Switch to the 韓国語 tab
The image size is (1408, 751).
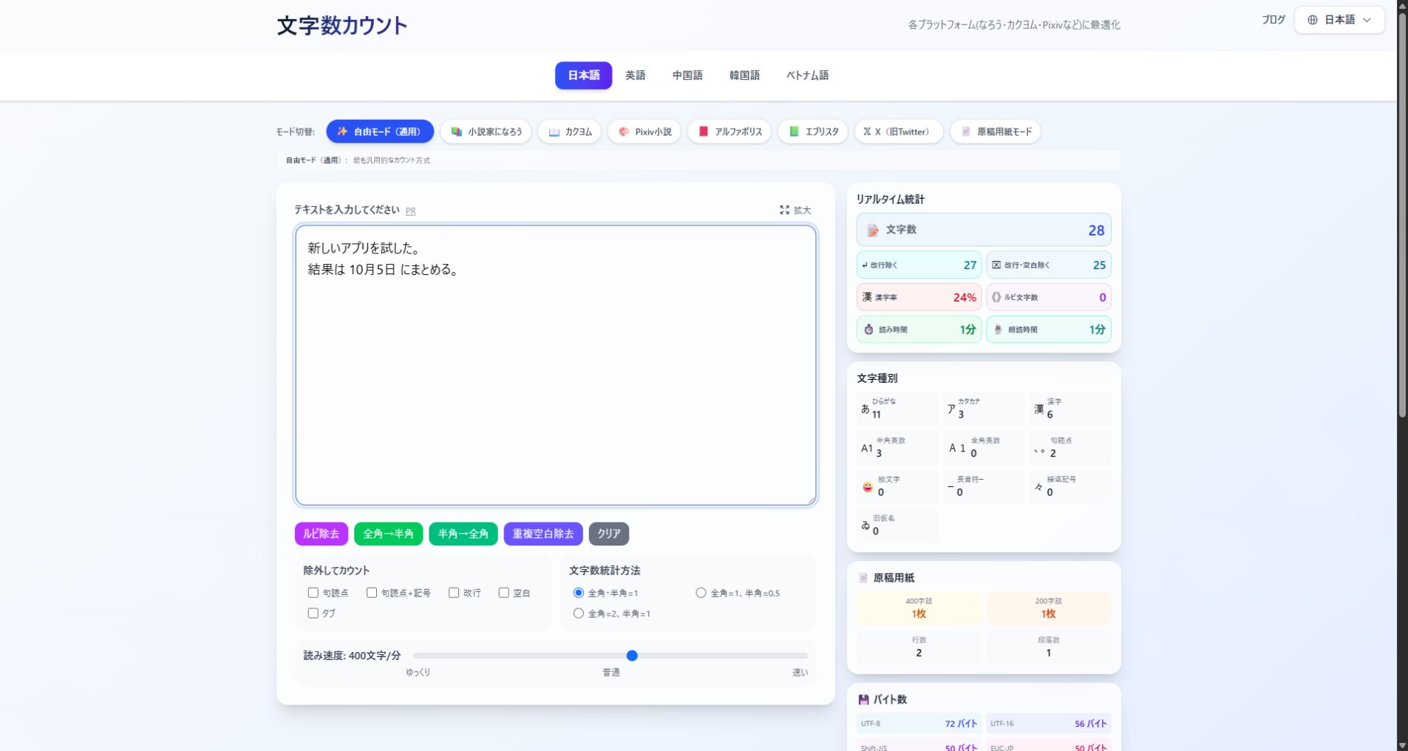point(744,75)
